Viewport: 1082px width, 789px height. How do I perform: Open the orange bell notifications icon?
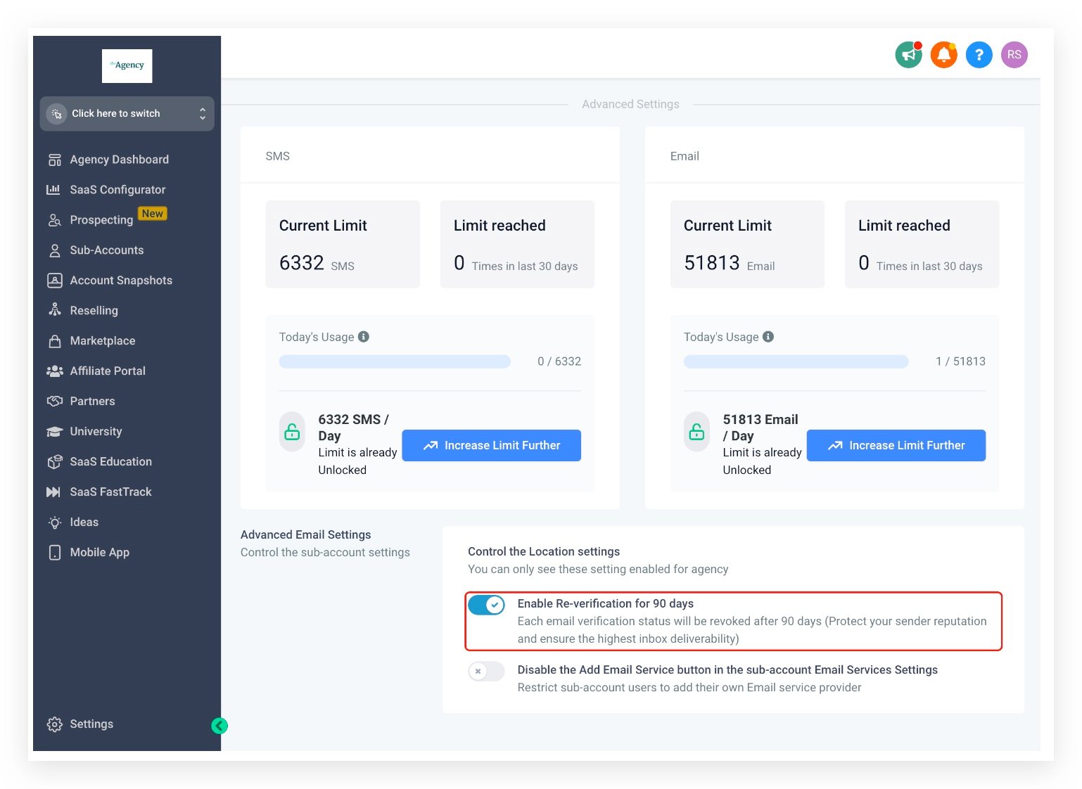(x=943, y=55)
